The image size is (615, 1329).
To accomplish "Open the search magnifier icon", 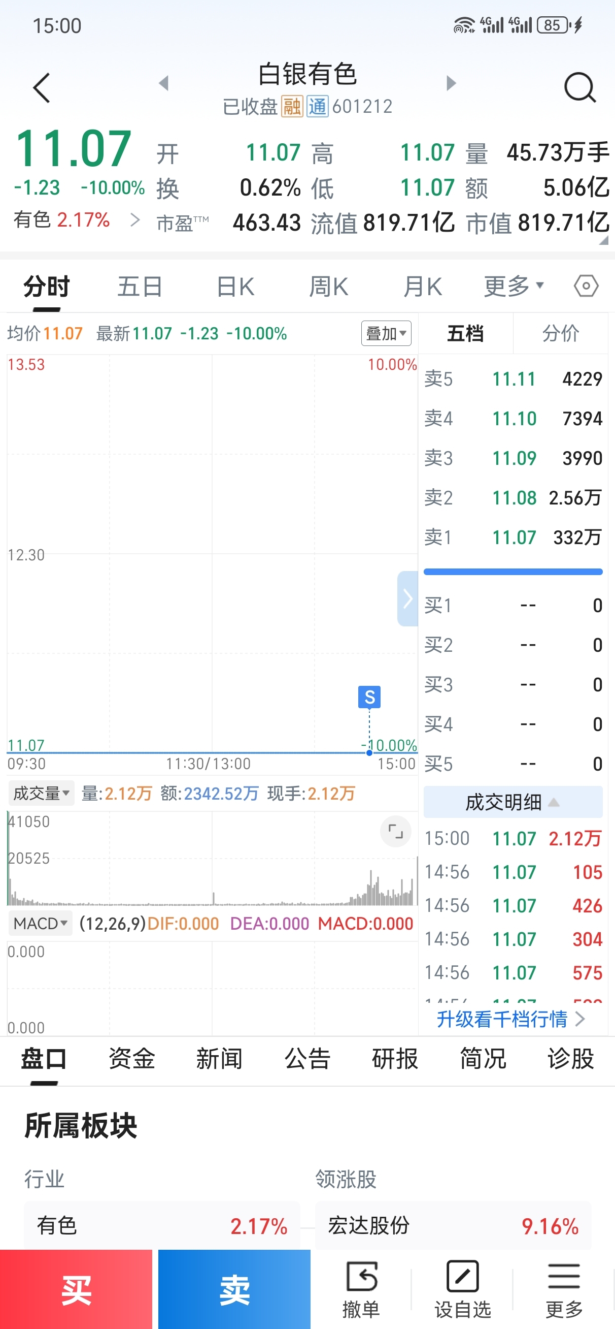I will pyautogui.click(x=579, y=88).
